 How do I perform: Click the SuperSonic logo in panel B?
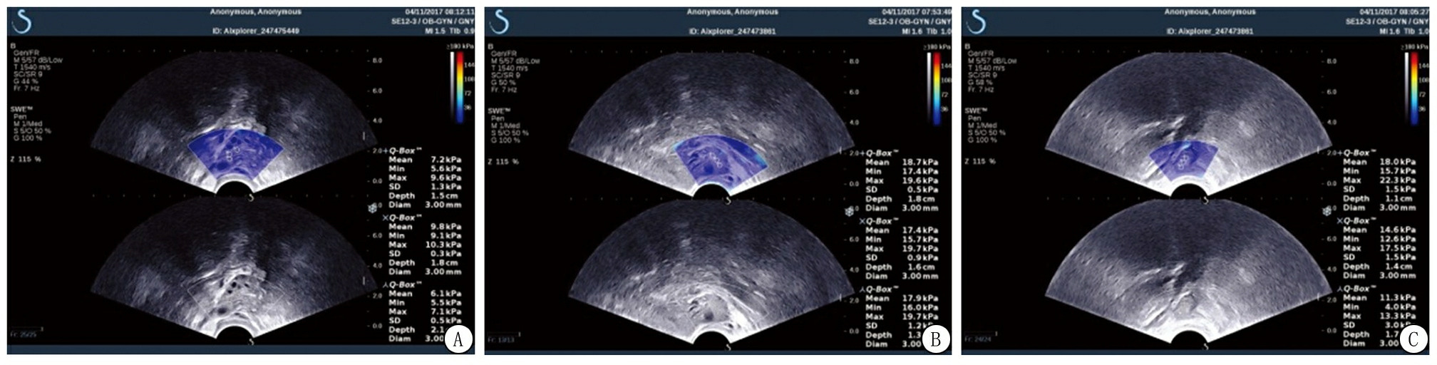[x=500, y=22]
